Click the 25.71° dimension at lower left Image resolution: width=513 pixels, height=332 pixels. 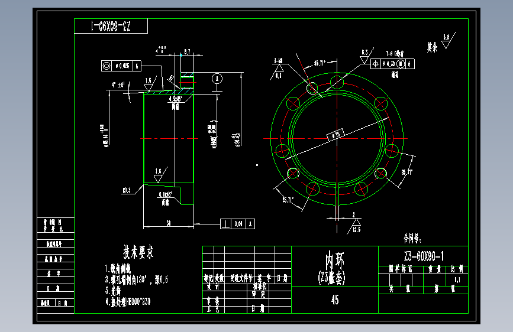coord(288,200)
